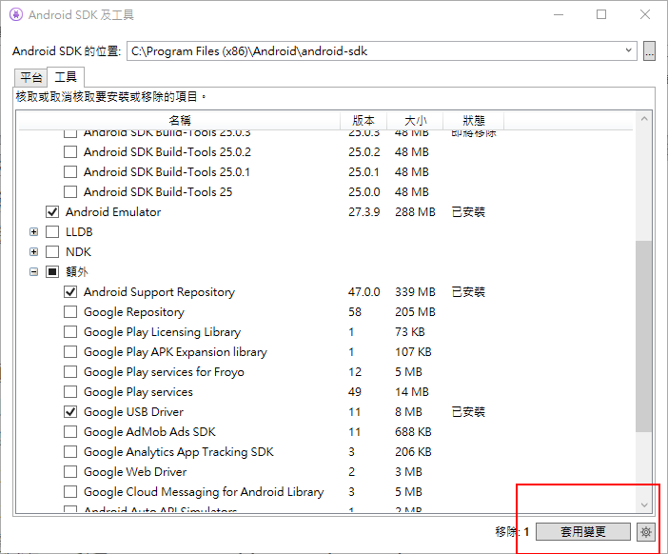Check Google Cloud Messaging for Android Library checkbox
This screenshot has width=668, height=554.
click(x=70, y=492)
